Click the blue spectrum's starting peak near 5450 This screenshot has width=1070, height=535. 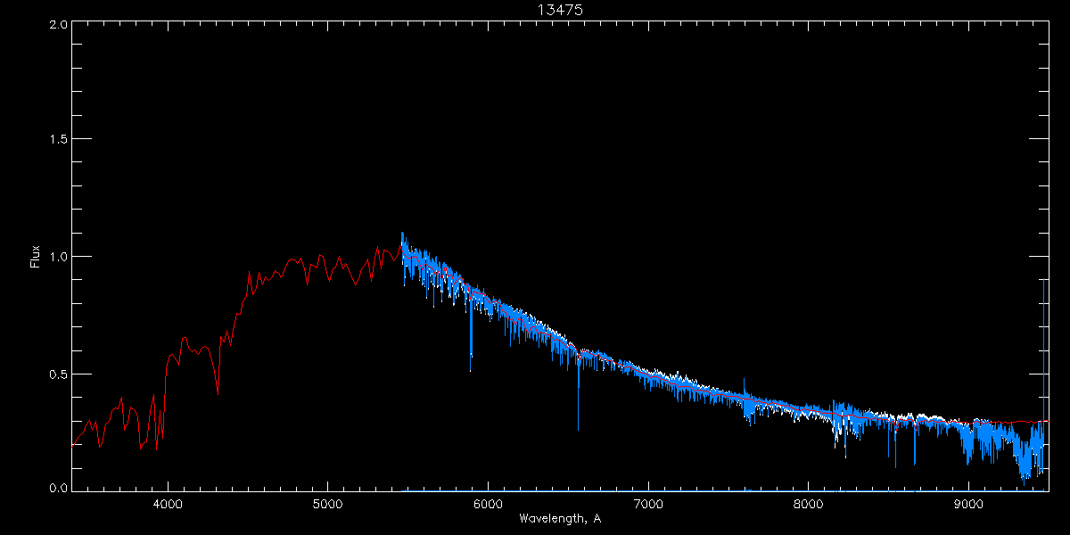point(402,235)
